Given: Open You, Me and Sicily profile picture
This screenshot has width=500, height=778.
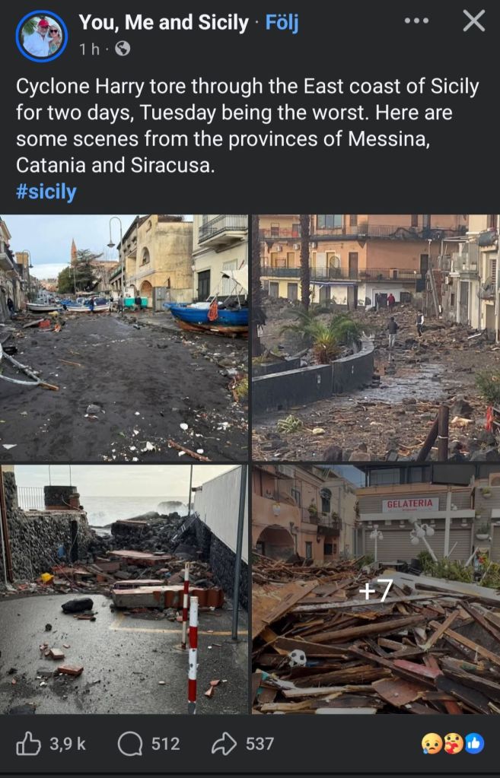Looking at the screenshot, I should pos(41,37).
